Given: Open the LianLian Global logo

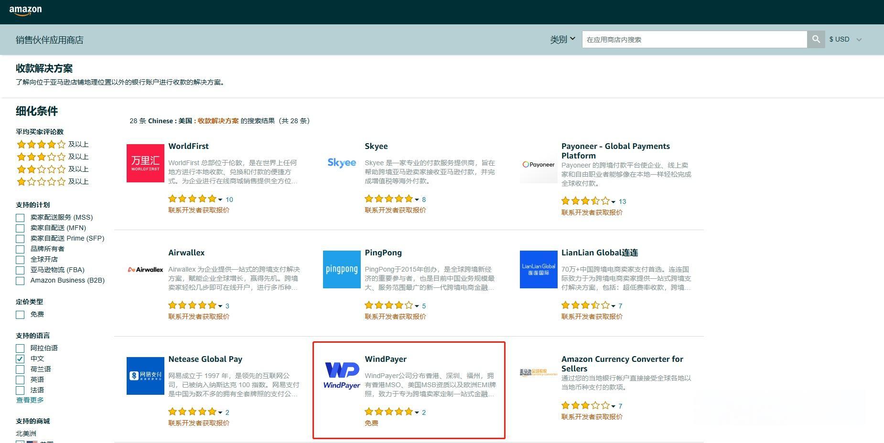Looking at the screenshot, I should pos(539,270).
